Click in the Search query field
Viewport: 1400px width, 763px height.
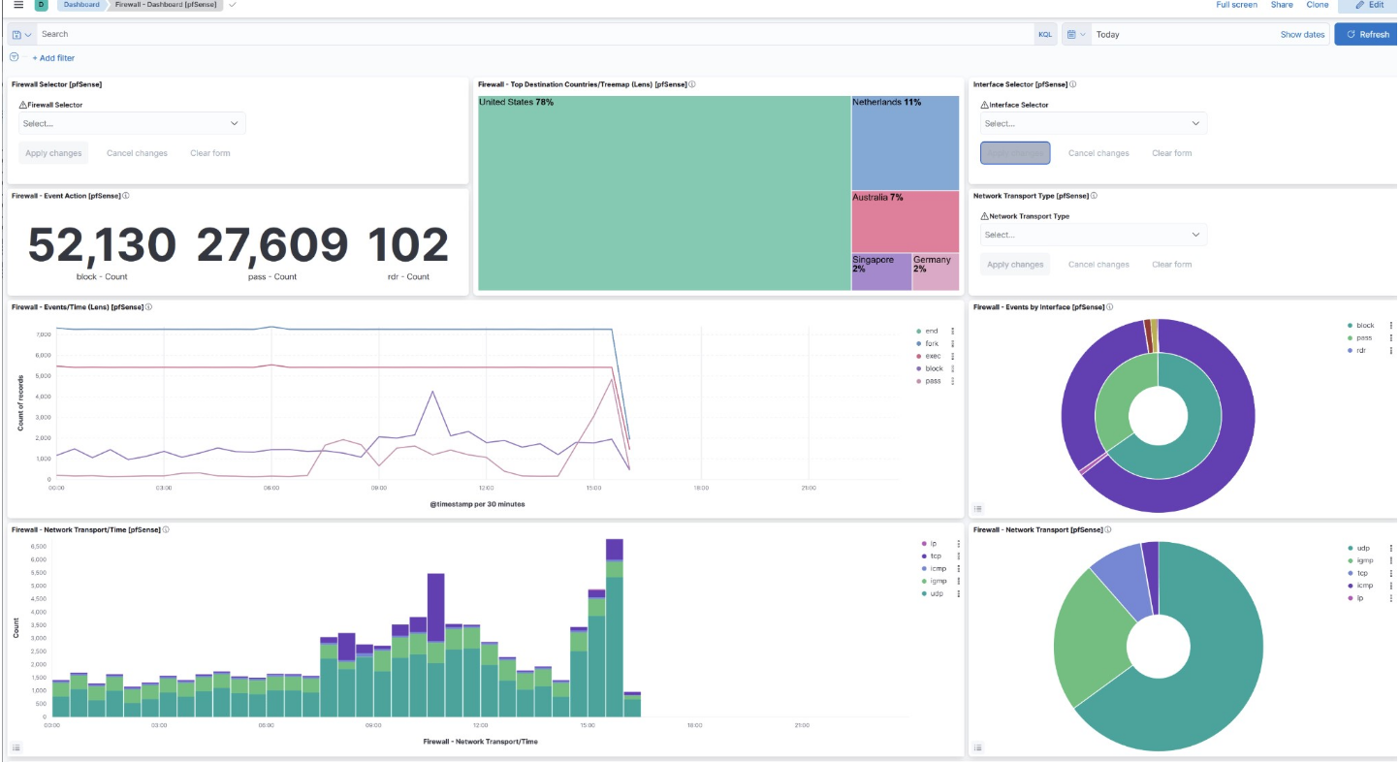[x=536, y=34]
